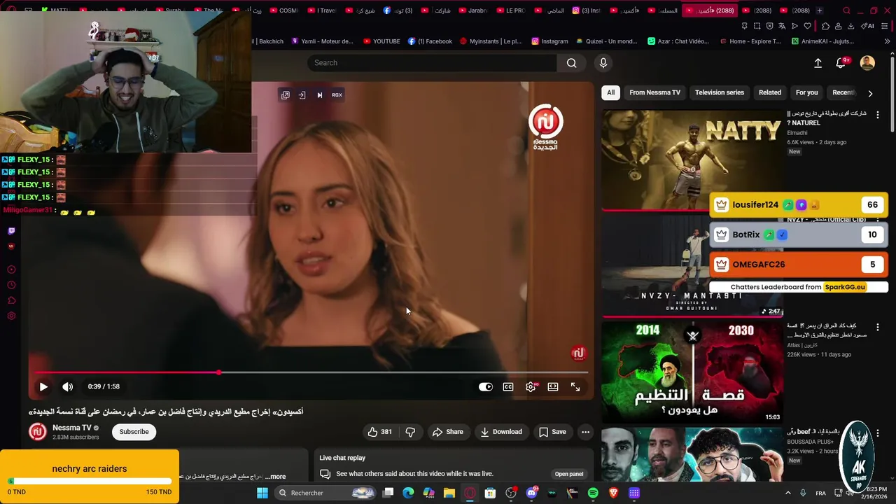Click the YouTube search field
The width and height of the screenshot is (896, 504).
pyautogui.click(x=432, y=63)
